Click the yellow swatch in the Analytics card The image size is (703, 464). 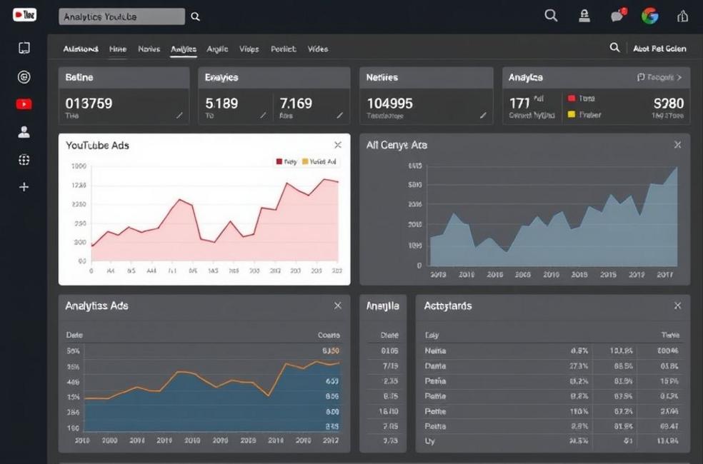click(x=572, y=114)
